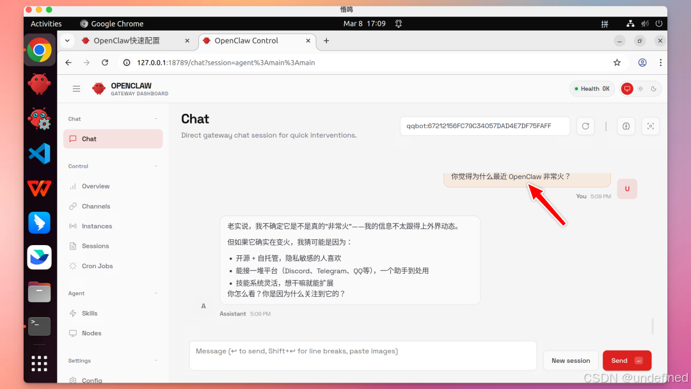Viewport: 691px width, 389px height.
Task: Open the clock and calendar menu
Action: [x=365, y=24]
